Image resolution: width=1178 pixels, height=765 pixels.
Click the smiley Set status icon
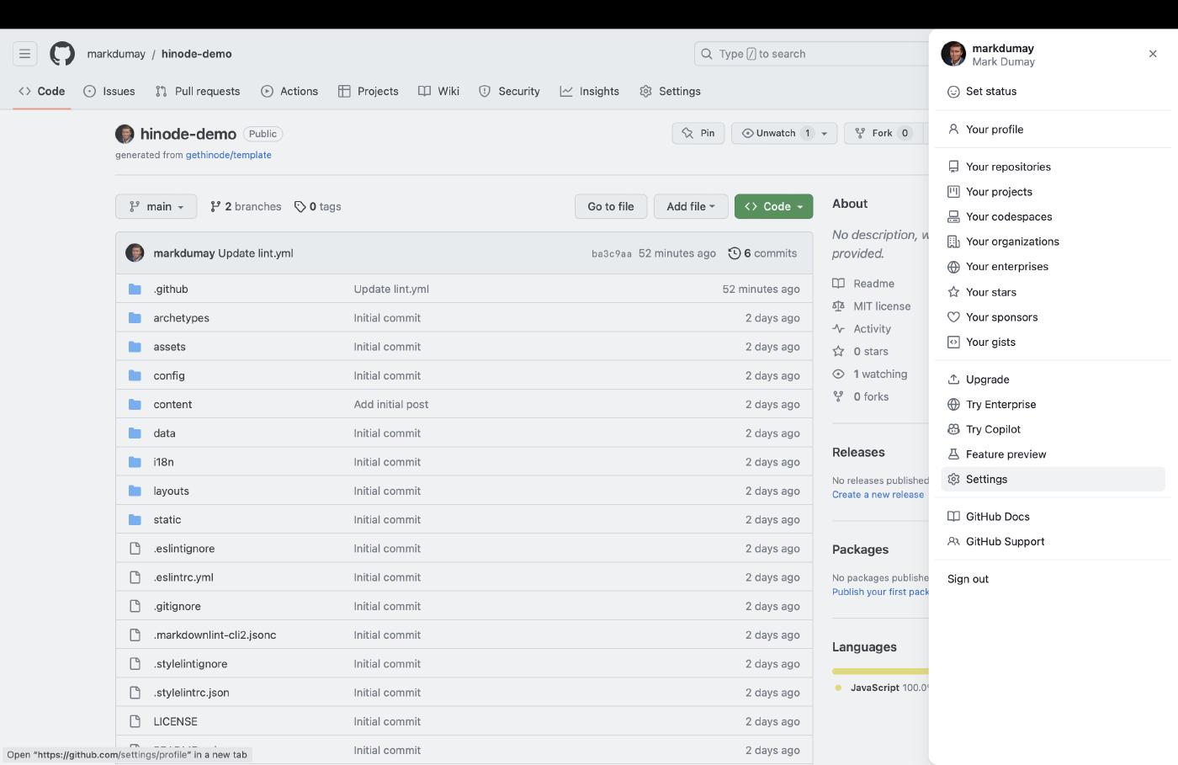click(953, 92)
